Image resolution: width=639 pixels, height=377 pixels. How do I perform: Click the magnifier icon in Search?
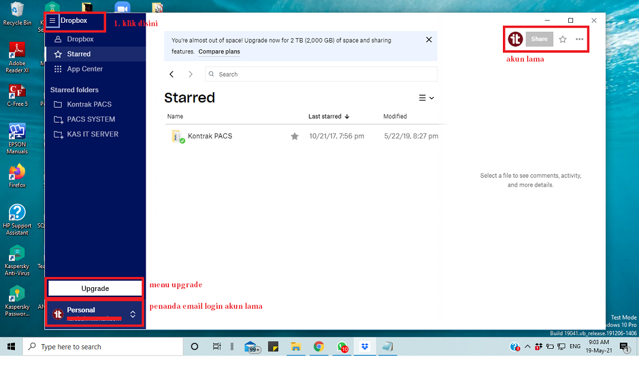(x=212, y=74)
